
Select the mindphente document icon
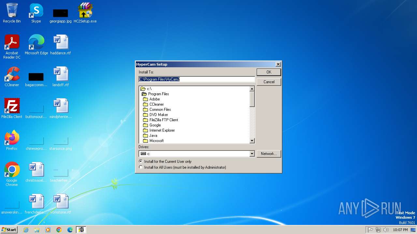pos(61,109)
